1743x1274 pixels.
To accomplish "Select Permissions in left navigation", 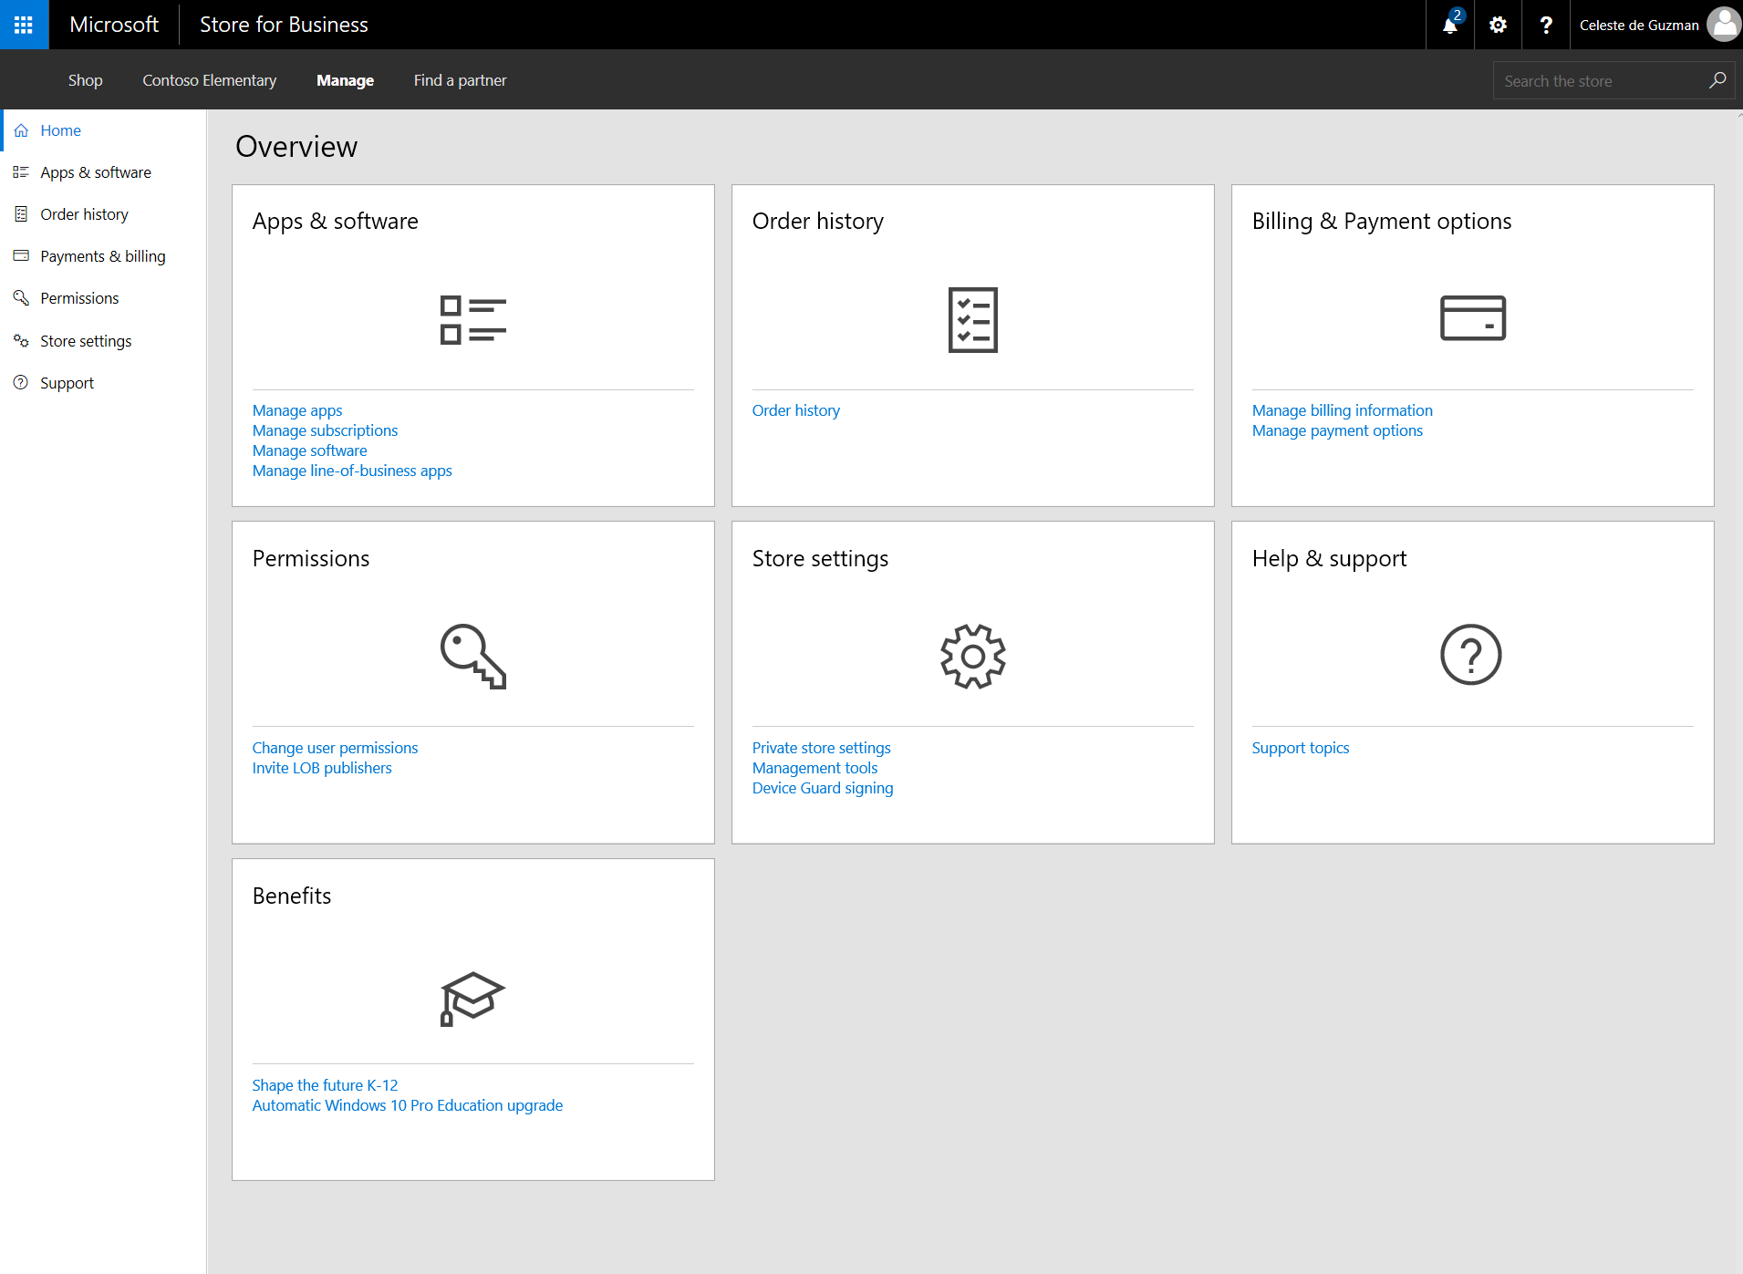I will (x=79, y=298).
